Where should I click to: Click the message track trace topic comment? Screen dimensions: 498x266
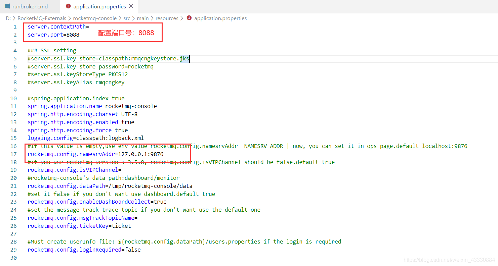click(144, 210)
